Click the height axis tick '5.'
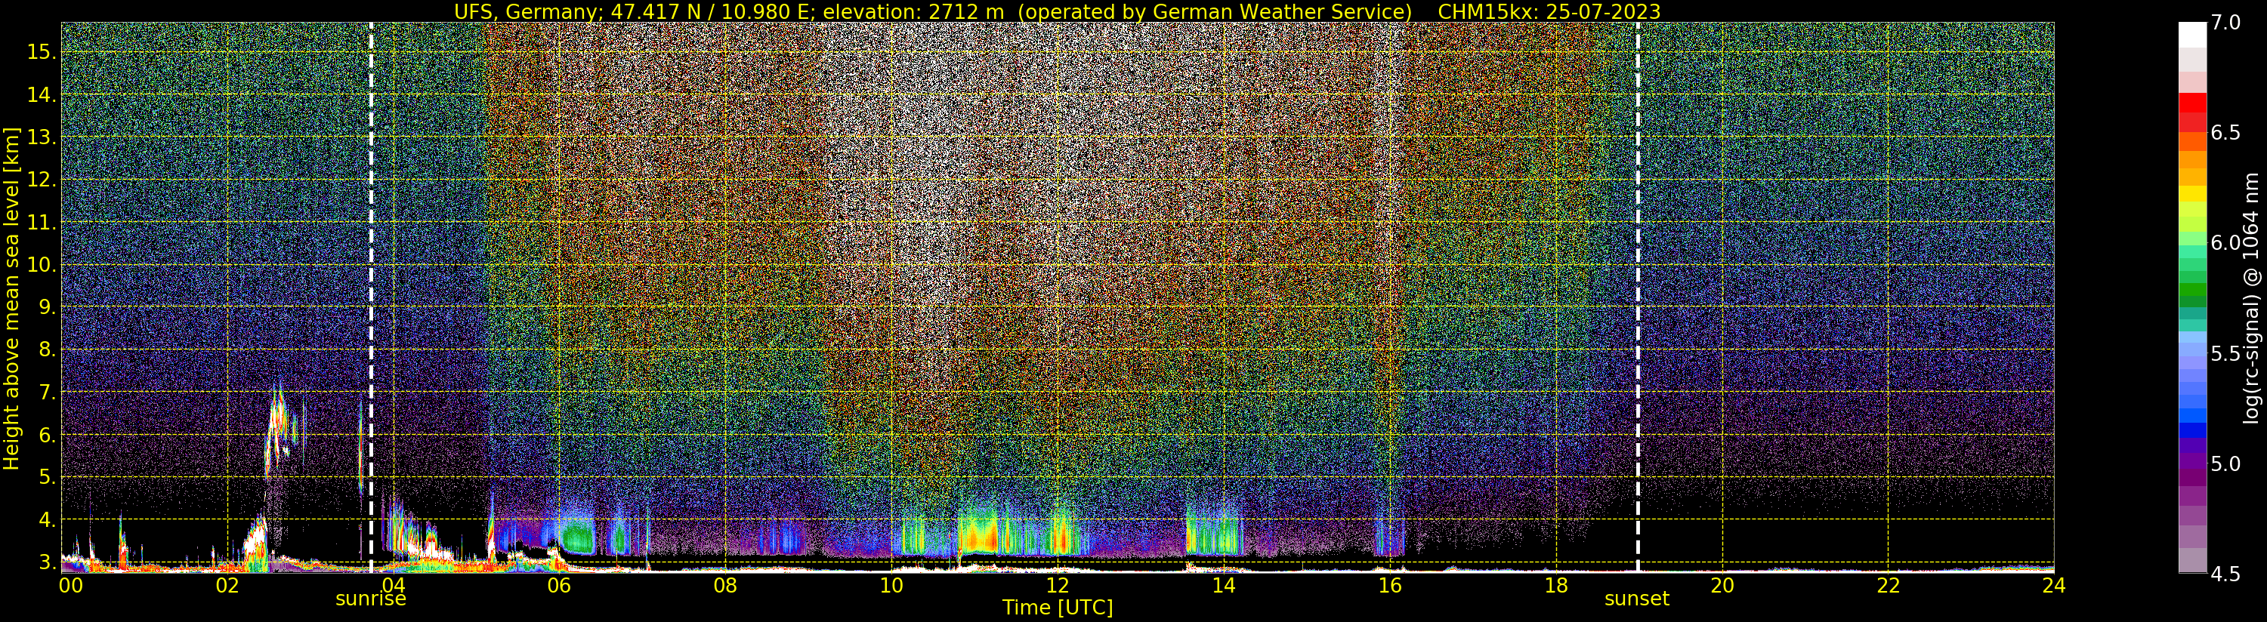This screenshot has width=2267, height=622. coord(47,478)
